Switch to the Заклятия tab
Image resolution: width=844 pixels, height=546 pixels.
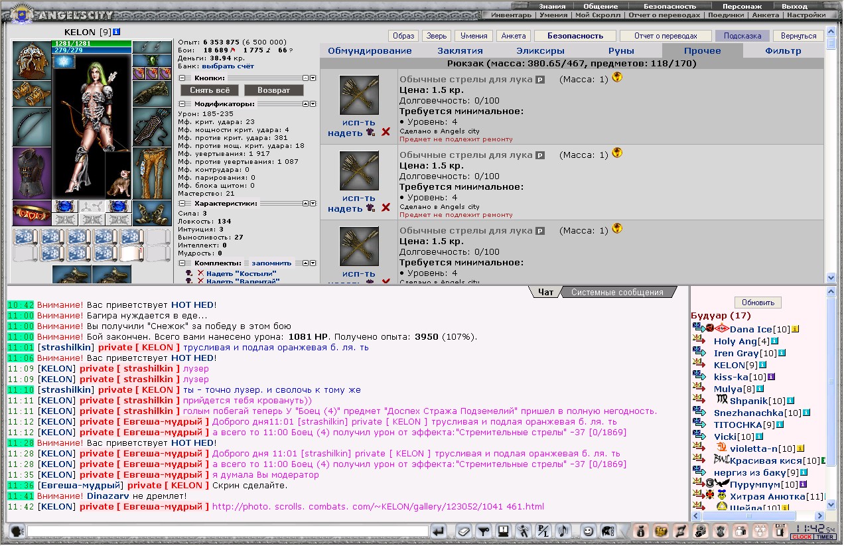coord(460,51)
